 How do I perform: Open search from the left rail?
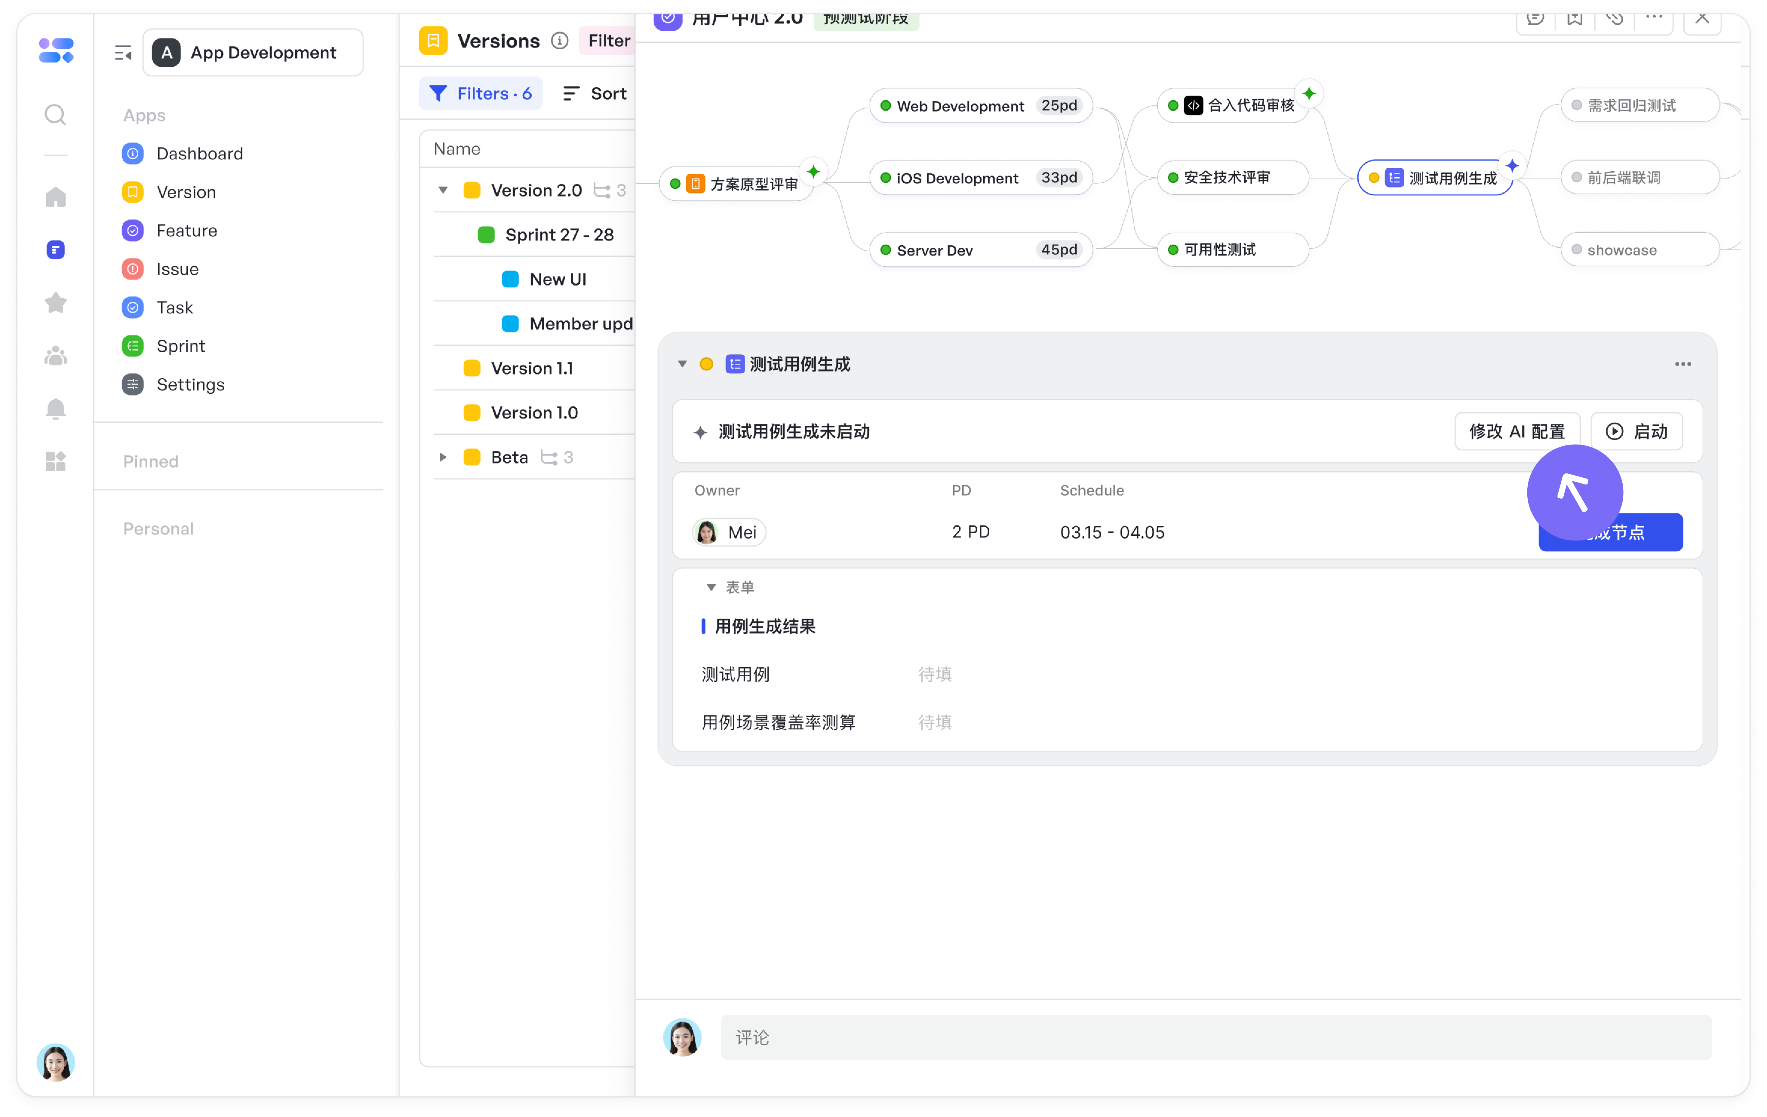click(x=55, y=115)
